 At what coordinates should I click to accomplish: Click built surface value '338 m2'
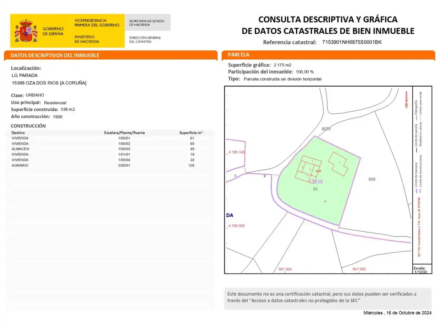pos(68,109)
